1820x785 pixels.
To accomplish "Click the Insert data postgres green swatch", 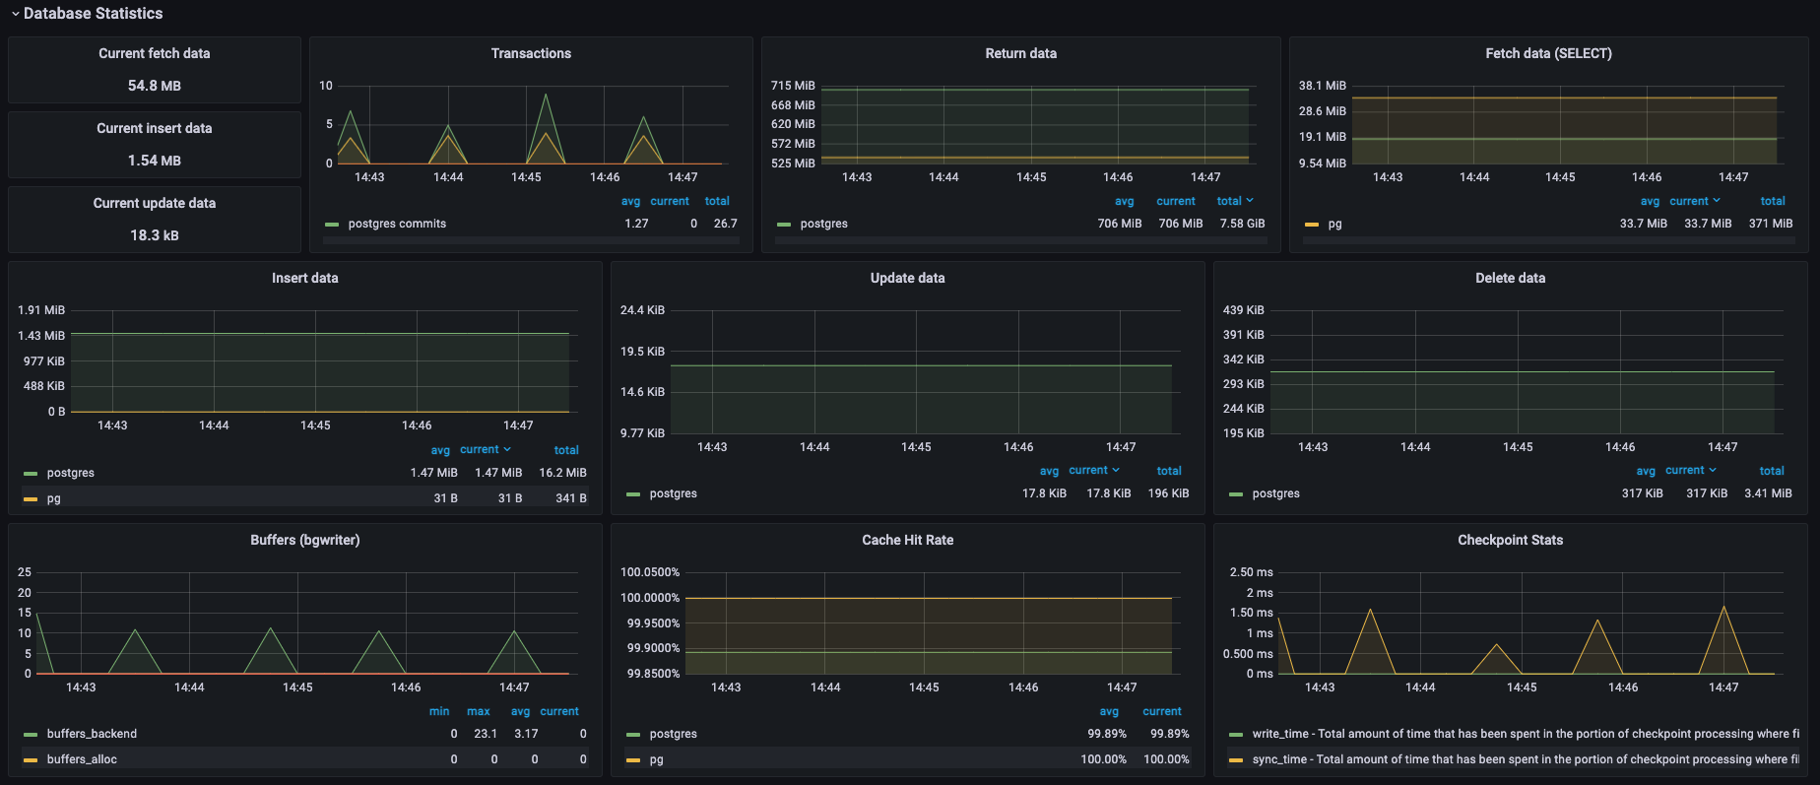I will [31, 474].
